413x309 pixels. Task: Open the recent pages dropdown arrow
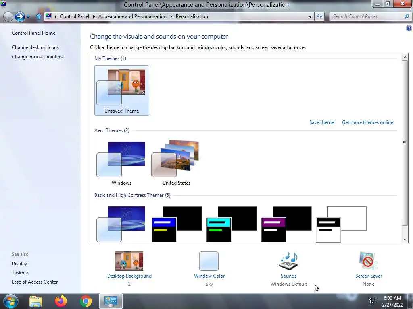28,17
